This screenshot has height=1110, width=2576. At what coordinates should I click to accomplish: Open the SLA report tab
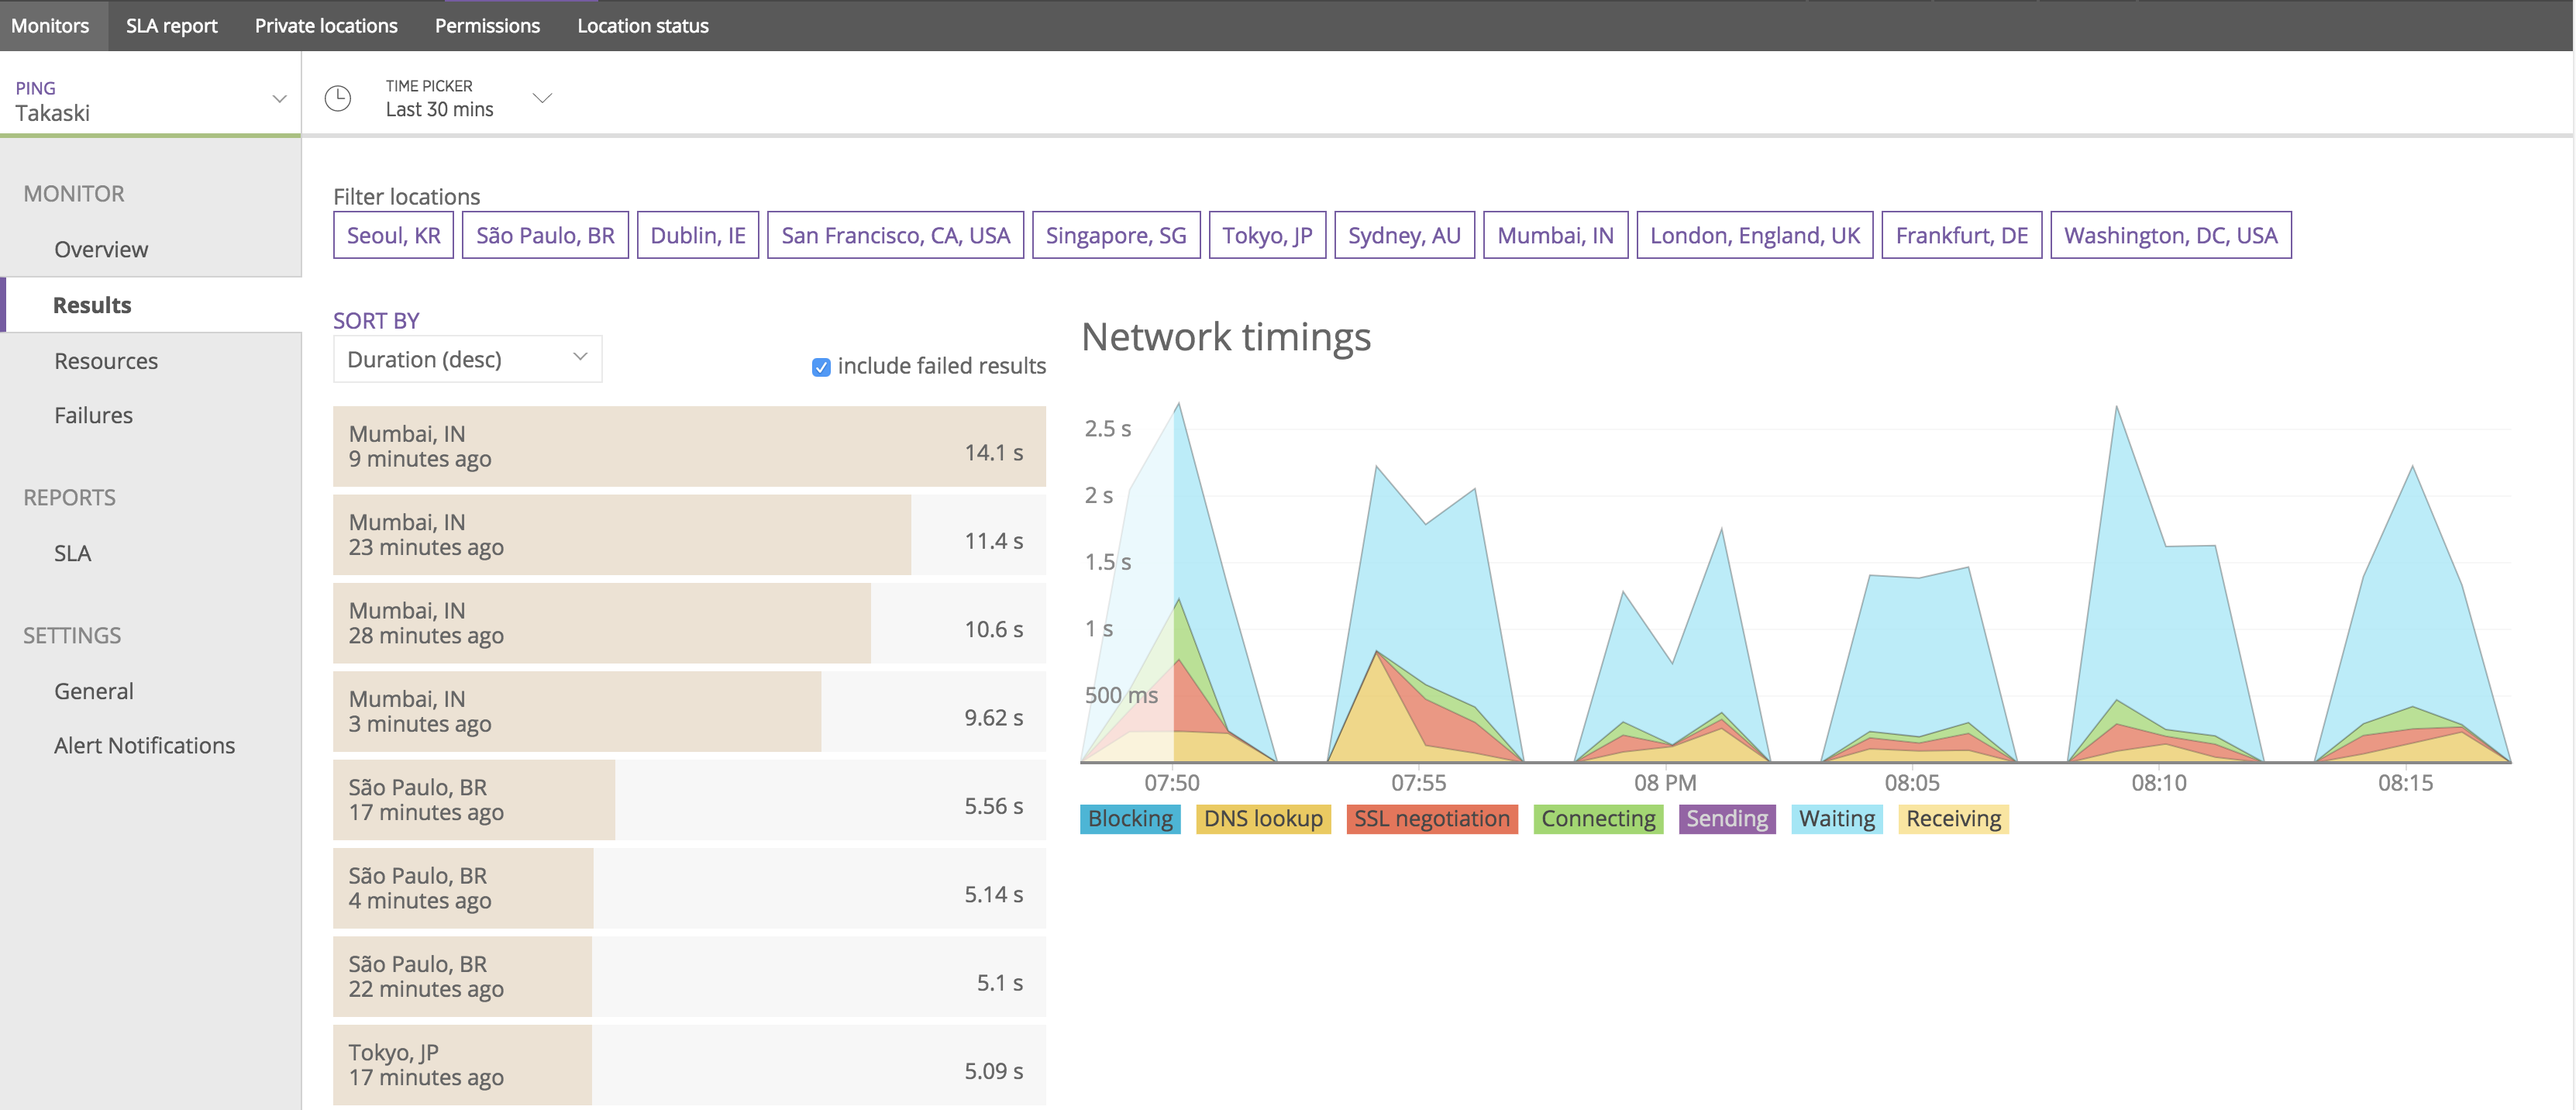point(171,26)
